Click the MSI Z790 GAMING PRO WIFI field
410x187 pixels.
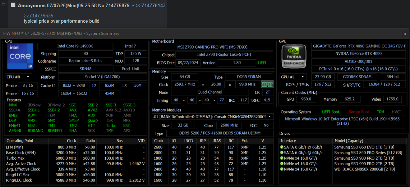coord(212,47)
